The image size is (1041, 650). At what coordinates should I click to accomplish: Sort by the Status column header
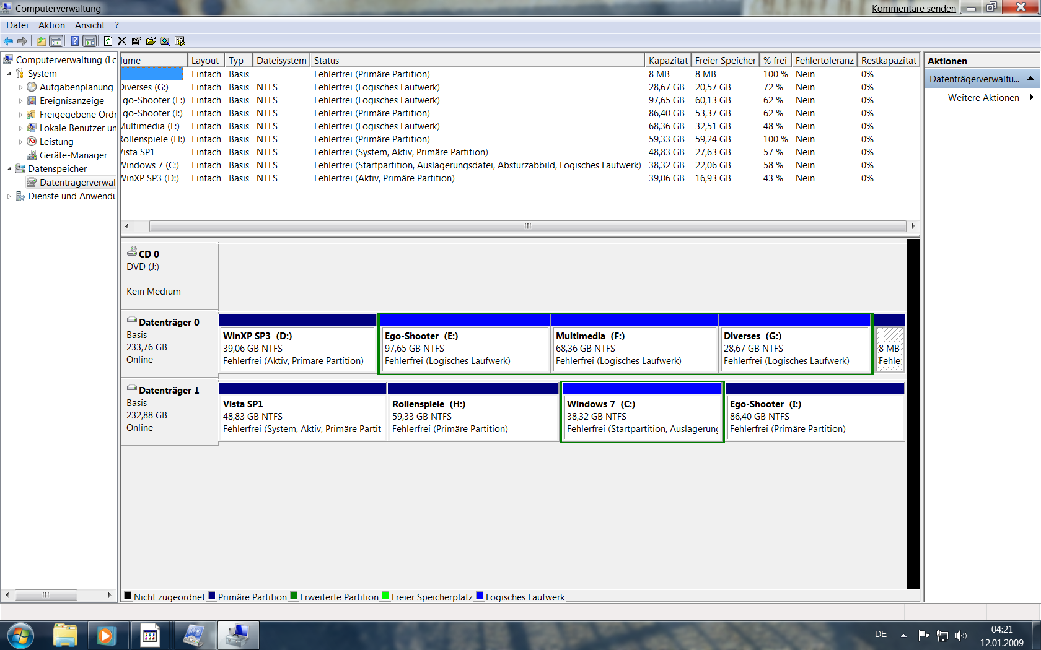[x=477, y=60]
